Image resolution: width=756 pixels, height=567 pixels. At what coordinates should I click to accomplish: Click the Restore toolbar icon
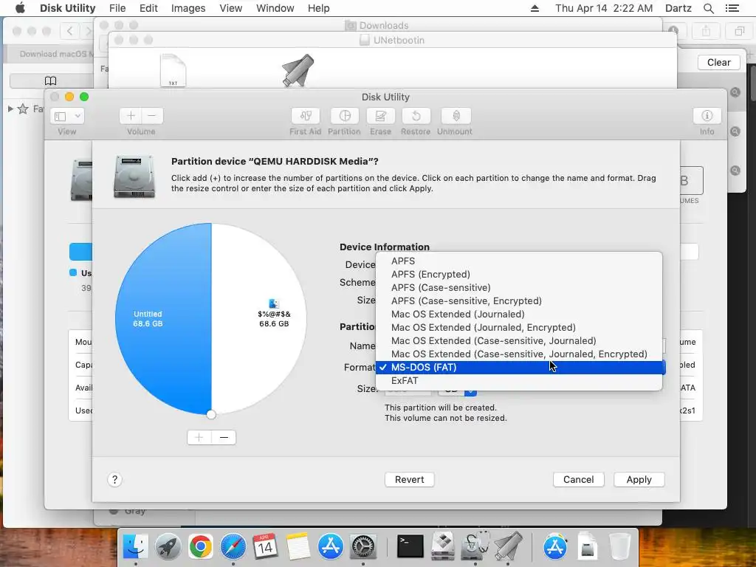pos(416,116)
